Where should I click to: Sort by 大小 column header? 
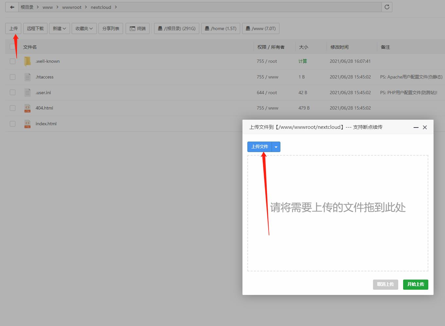pyautogui.click(x=304, y=47)
